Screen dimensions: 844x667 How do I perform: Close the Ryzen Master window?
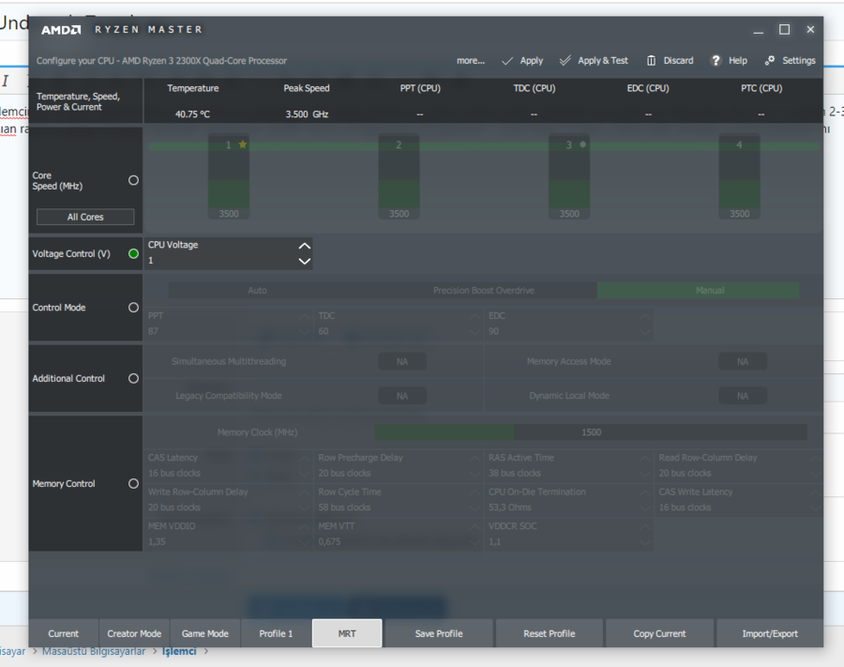tap(810, 30)
